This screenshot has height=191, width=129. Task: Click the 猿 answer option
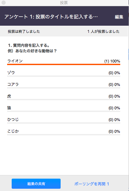(9, 108)
